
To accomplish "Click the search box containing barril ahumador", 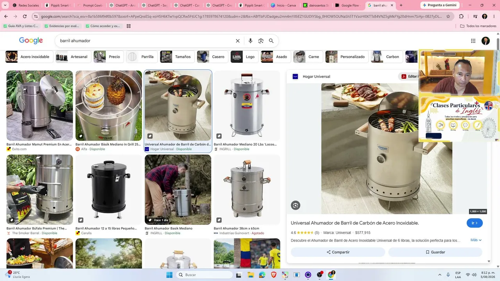I will tap(145, 41).
